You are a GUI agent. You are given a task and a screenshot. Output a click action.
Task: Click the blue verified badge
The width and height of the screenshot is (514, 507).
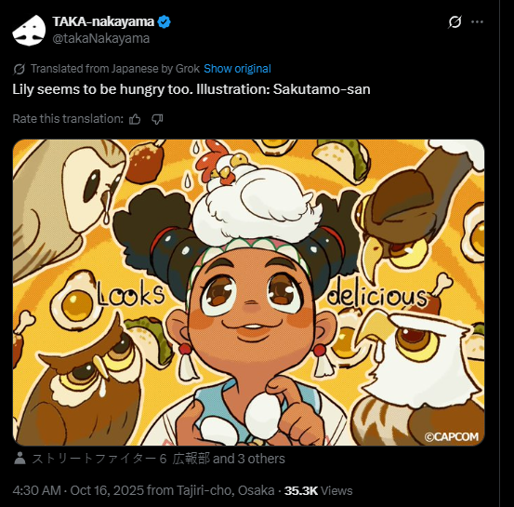click(x=164, y=22)
